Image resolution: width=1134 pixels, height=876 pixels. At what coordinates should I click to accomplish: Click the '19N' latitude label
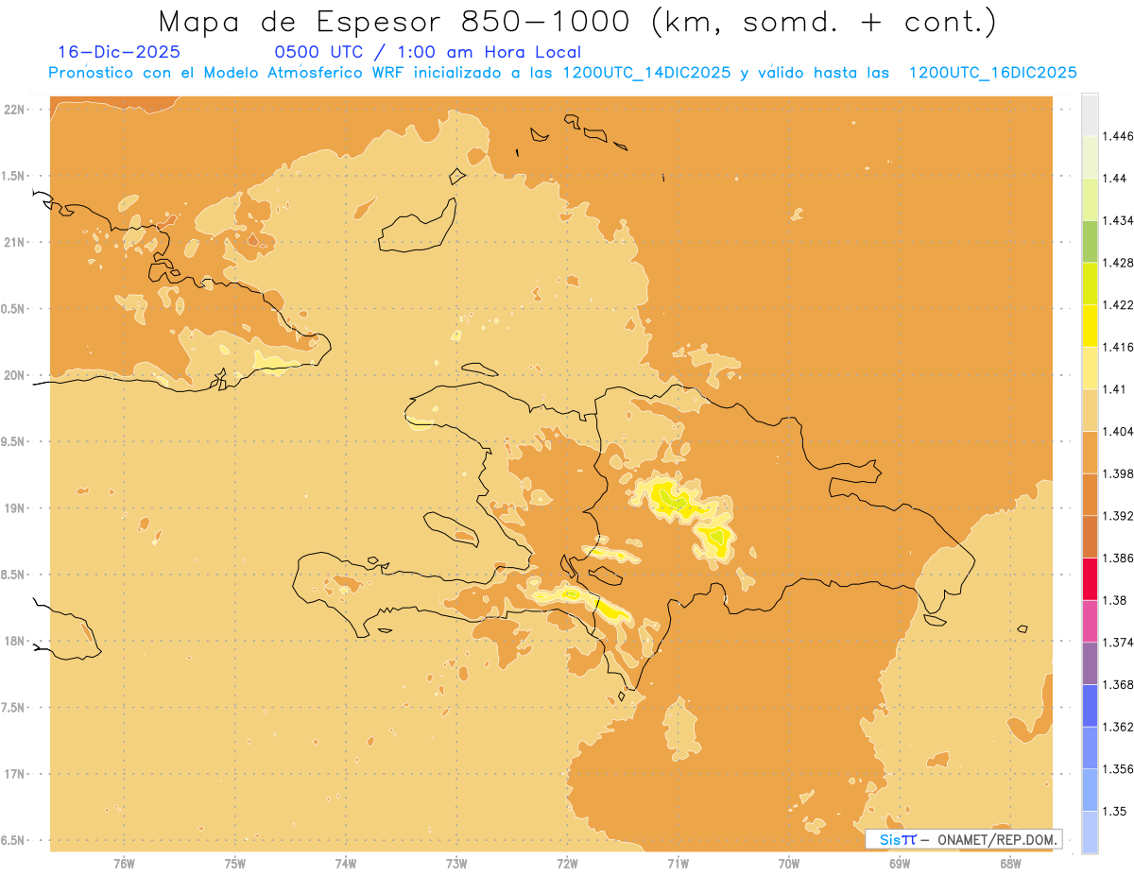(x=16, y=507)
